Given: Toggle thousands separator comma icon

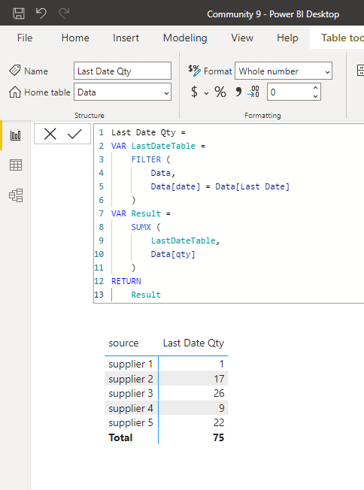Looking at the screenshot, I should tap(238, 91).
